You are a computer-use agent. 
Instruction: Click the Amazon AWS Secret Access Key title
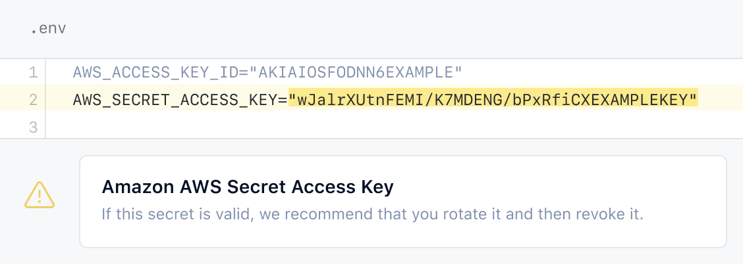click(x=248, y=187)
